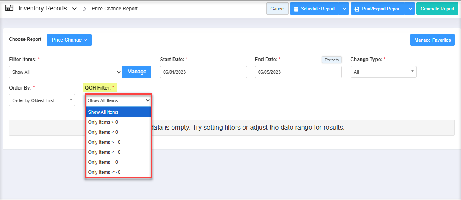Open the date Presets button
This screenshot has height=200, width=461.
pos(331,60)
